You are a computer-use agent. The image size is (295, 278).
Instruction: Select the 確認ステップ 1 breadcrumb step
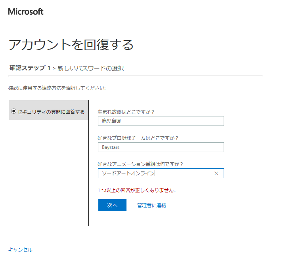tap(30, 68)
